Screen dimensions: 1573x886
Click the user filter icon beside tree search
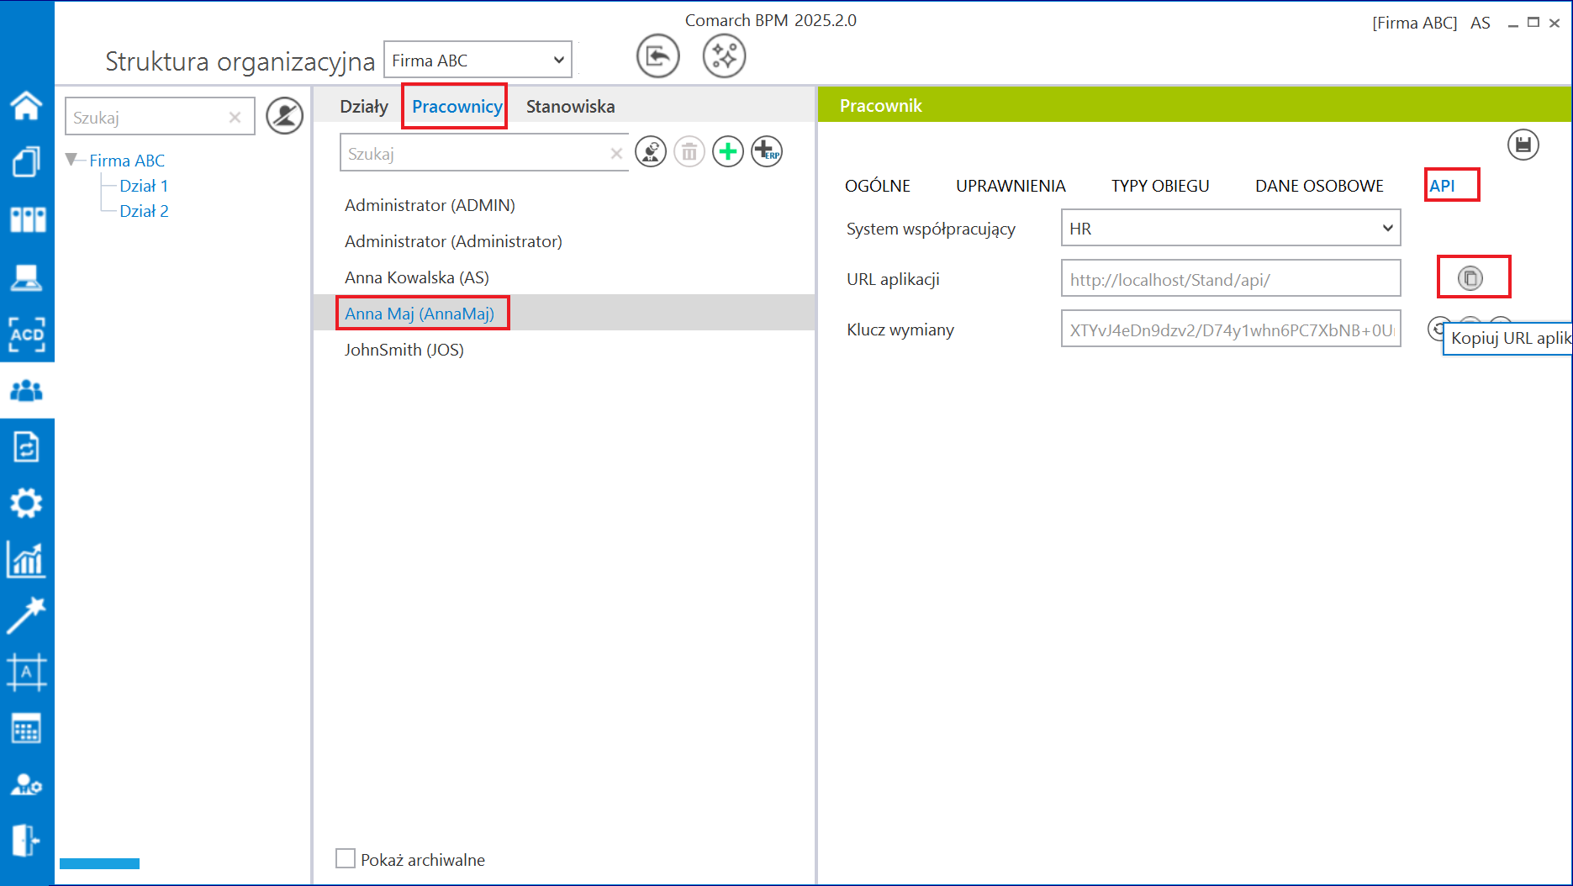(x=285, y=116)
